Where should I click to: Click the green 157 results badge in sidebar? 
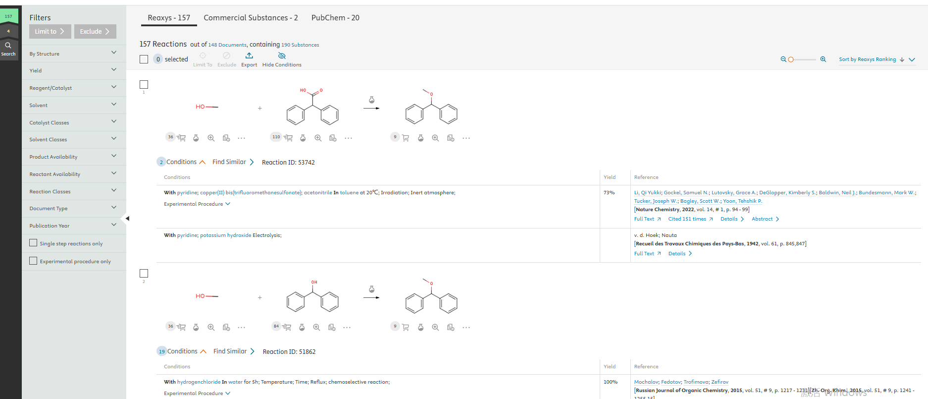[8, 16]
